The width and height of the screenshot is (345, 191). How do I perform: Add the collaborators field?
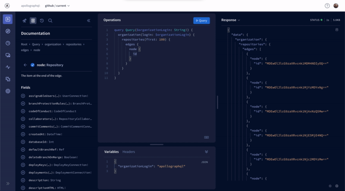tap(23, 119)
